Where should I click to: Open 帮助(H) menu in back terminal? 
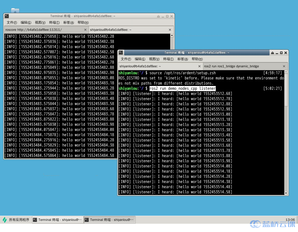tap(83, 23)
